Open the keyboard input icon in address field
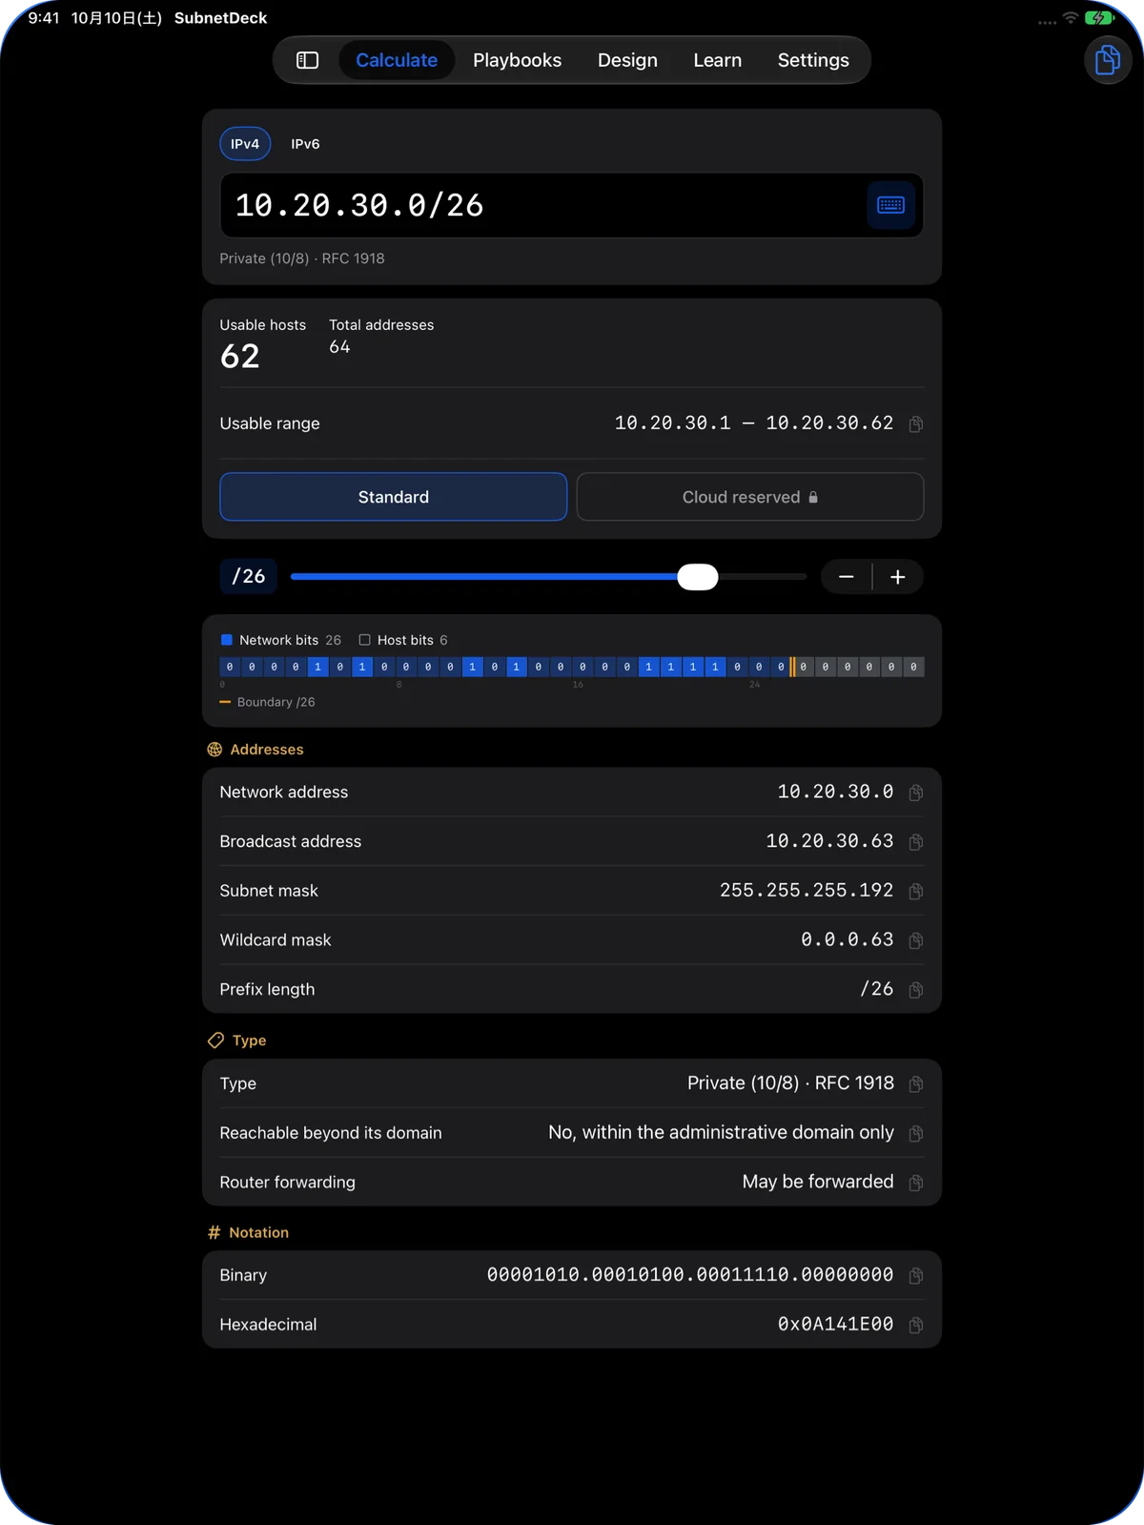 (890, 205)
